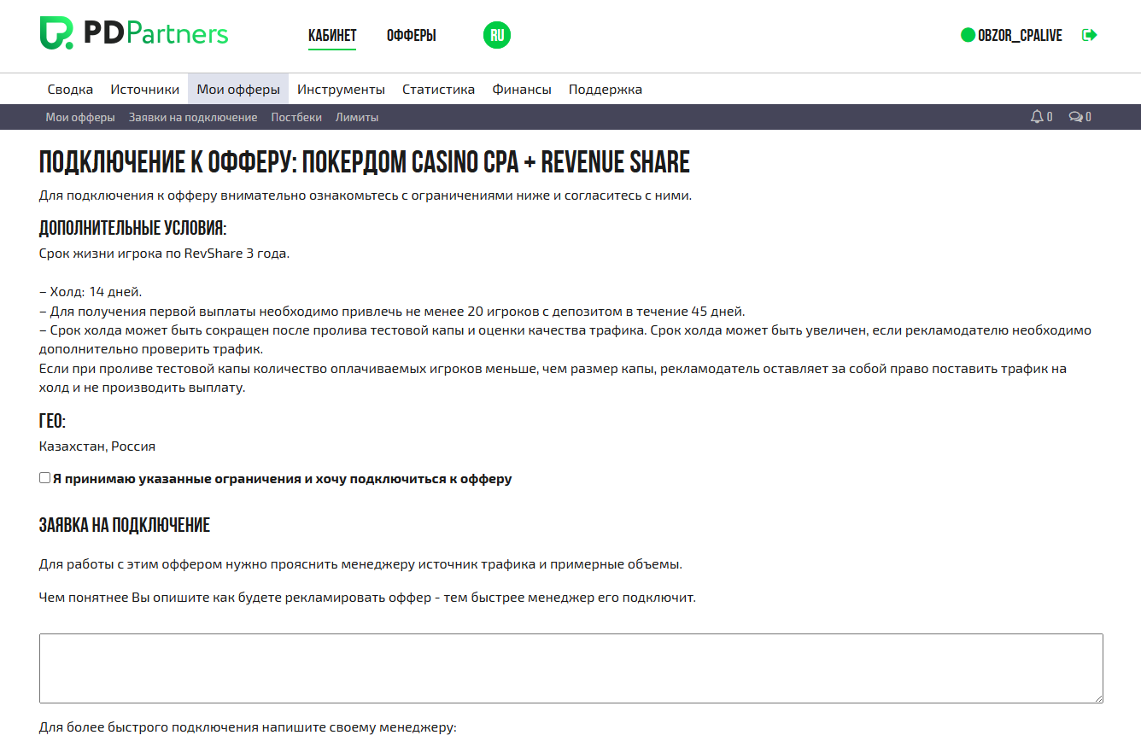Open Статистика tab

click(x=438, y=89)
